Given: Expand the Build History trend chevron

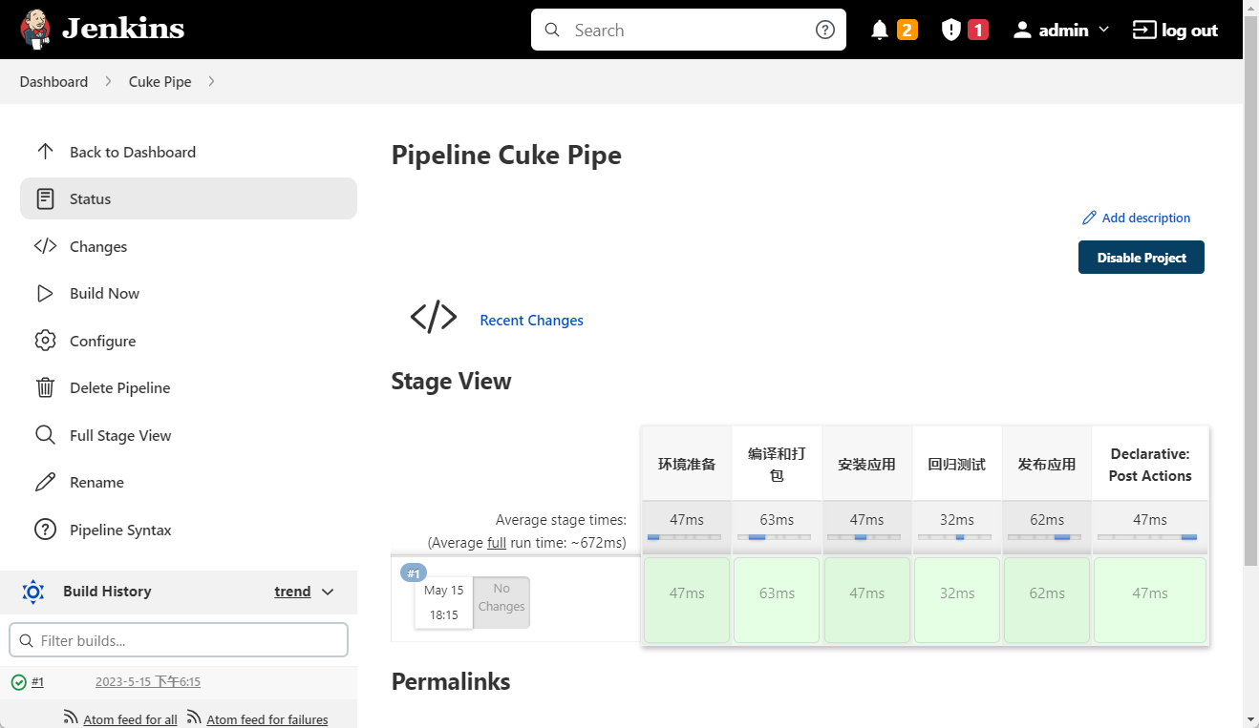Looking at the screenshot, I should (x=328, y=592).
